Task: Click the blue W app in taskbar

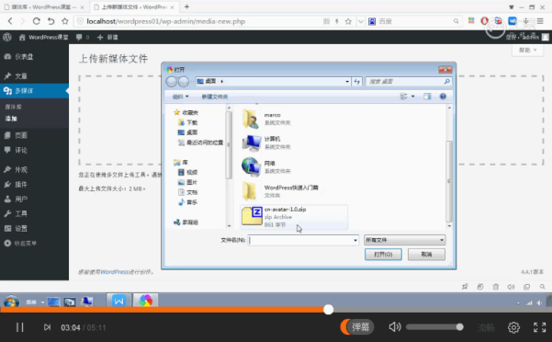Action: tap(119, 301)
